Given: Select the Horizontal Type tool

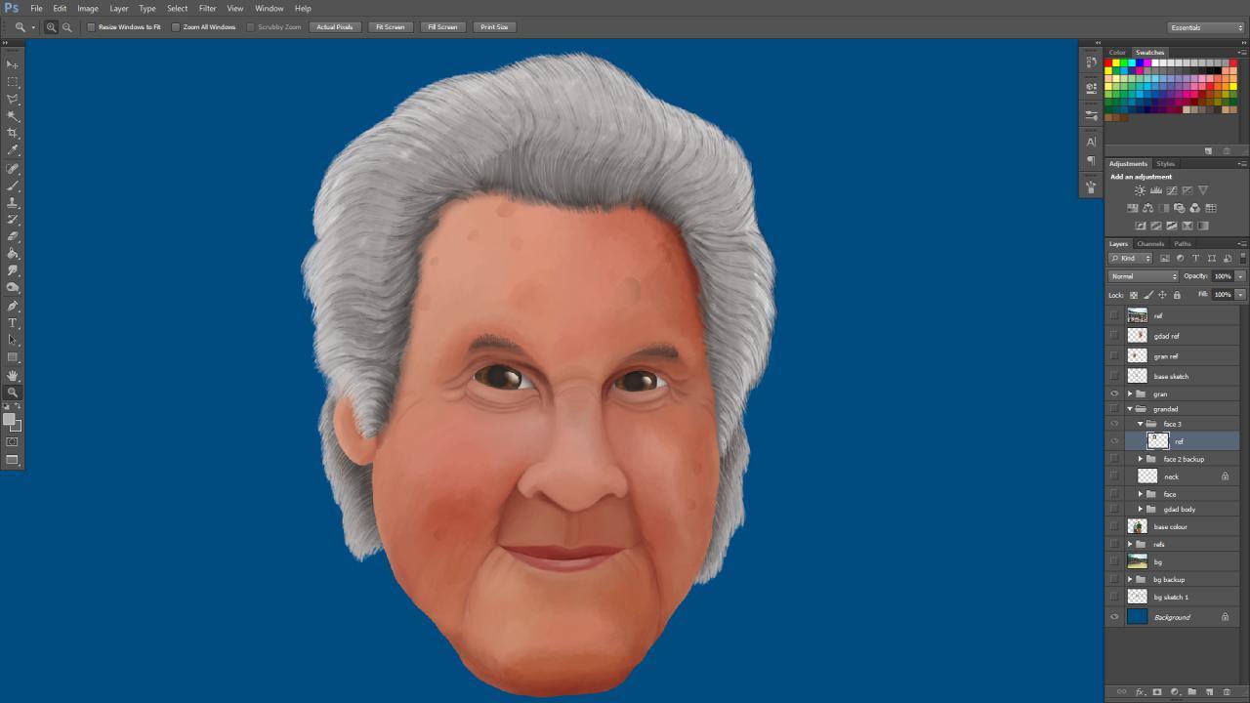Looking at the screenshot, I should [13, 322].
